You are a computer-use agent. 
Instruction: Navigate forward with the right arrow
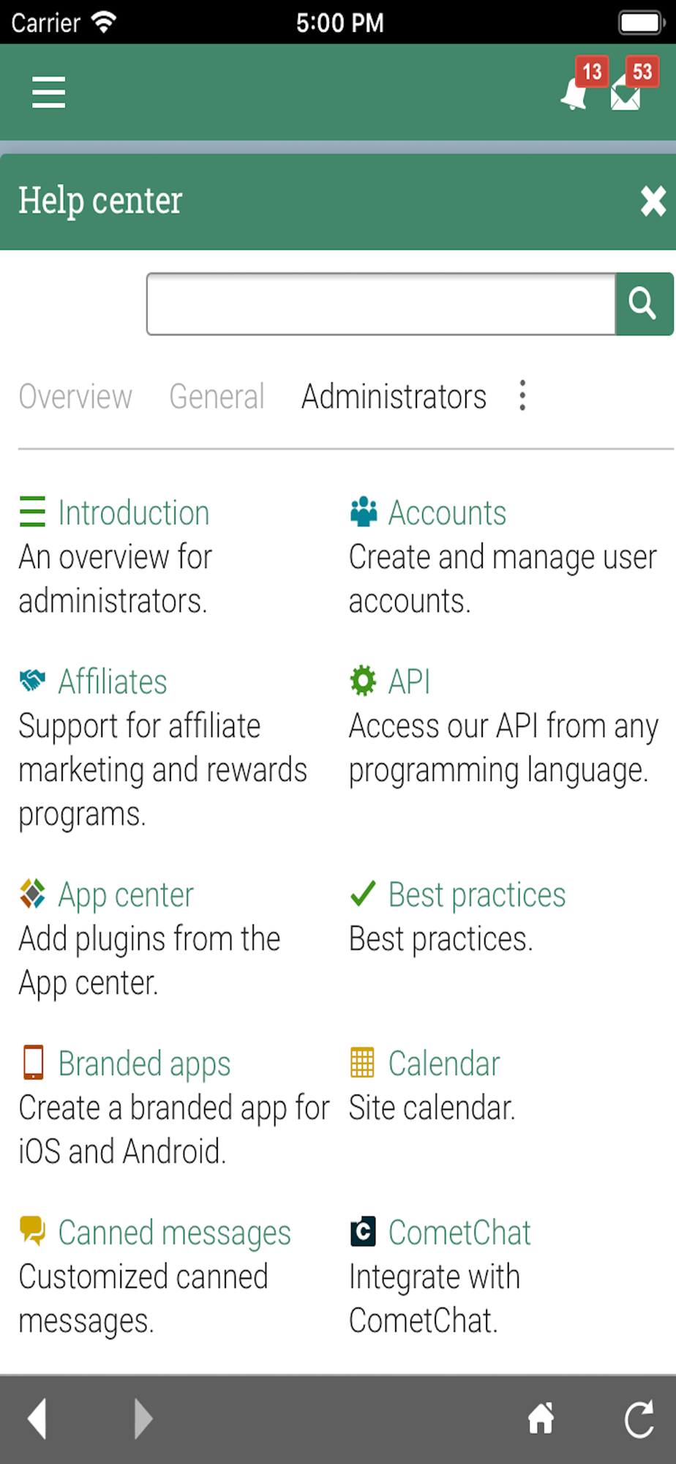pyautogui.click(x=143, y=1419)
